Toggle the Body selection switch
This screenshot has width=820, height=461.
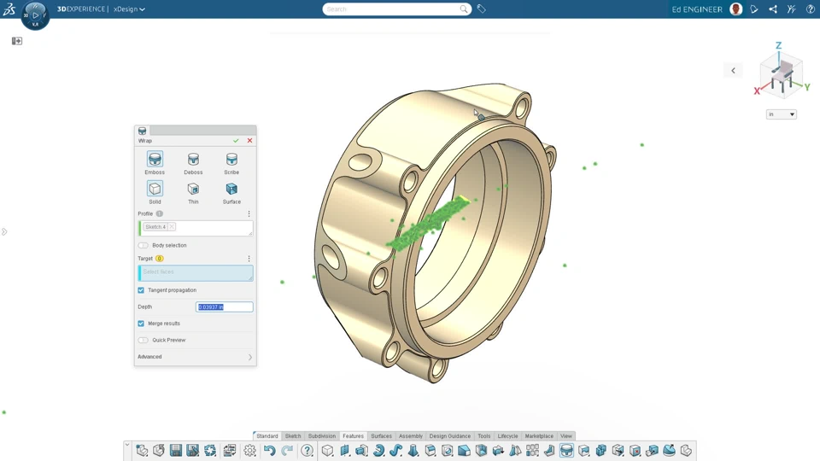point(143,245)
